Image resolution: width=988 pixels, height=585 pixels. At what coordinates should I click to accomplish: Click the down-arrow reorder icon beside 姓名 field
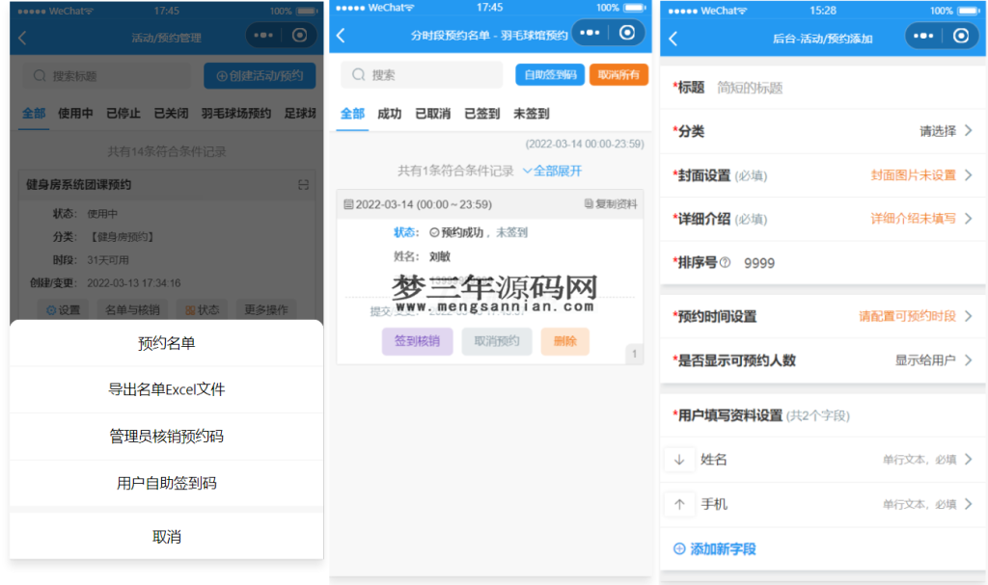[x=681, y=460]
